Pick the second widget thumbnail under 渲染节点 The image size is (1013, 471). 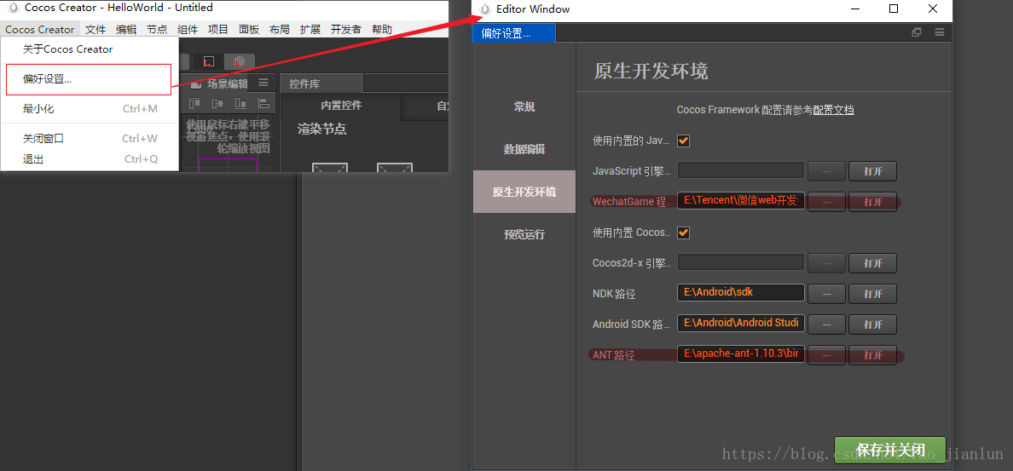[x=394, y=166]
